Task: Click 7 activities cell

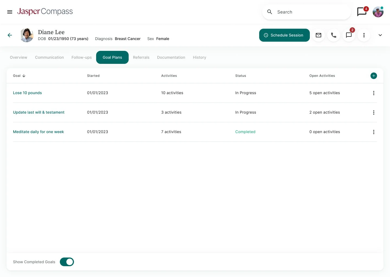Action: tap(171, 132)
